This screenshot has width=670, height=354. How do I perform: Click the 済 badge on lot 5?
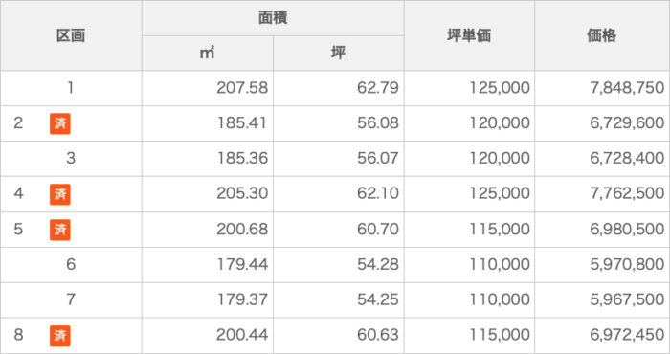click(59, 230)
